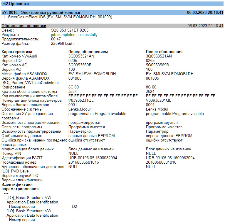
Task: Click the underlined "Обновление прошивки" title
Action: click(22, 26)
